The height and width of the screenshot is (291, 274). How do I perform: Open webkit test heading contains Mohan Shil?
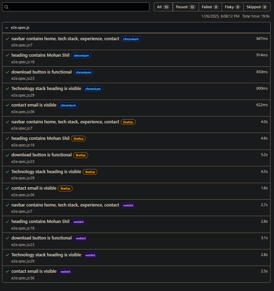[40, 222]
